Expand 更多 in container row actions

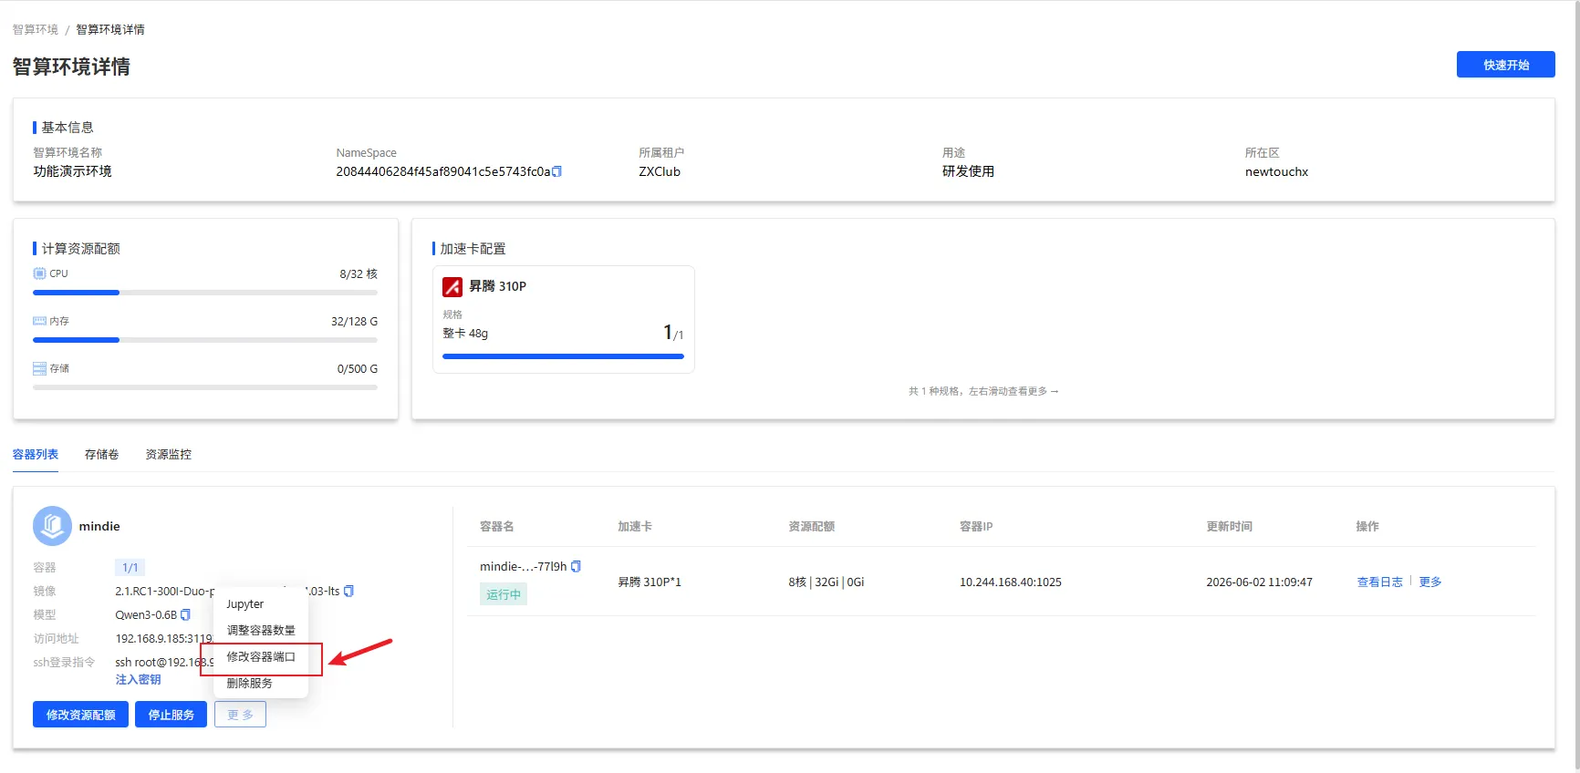(x=1430, y=582)
